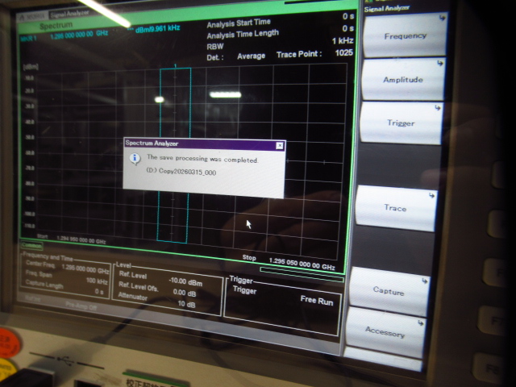Click the Freq. Span 100 kHz value
Image resolution: width=516 pixels, height=387 pixels.
click(x=95, y=279)
